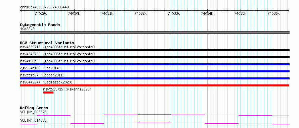This screenshot has height=128, width=299.
Task: Click the gray 10q22.2 cytogenetic band bar
Action: tap(155, 33)
